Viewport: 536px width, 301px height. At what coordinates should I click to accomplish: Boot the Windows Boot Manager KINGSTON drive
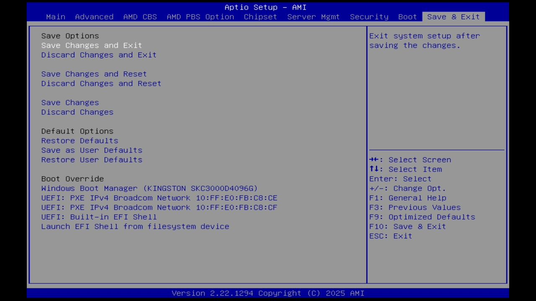pos(149,188)
